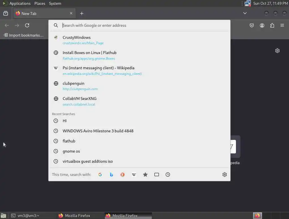Click the magnifier icon in address bar
Viewport: 289px width, 219px height.
(x=56, y=25)
